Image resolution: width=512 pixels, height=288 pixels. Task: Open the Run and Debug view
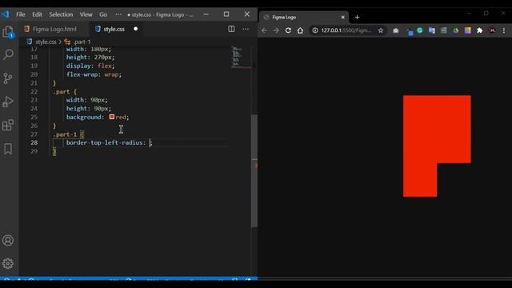8,102
